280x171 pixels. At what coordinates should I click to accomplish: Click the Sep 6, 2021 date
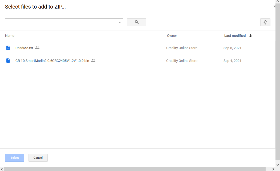[232, 48]
